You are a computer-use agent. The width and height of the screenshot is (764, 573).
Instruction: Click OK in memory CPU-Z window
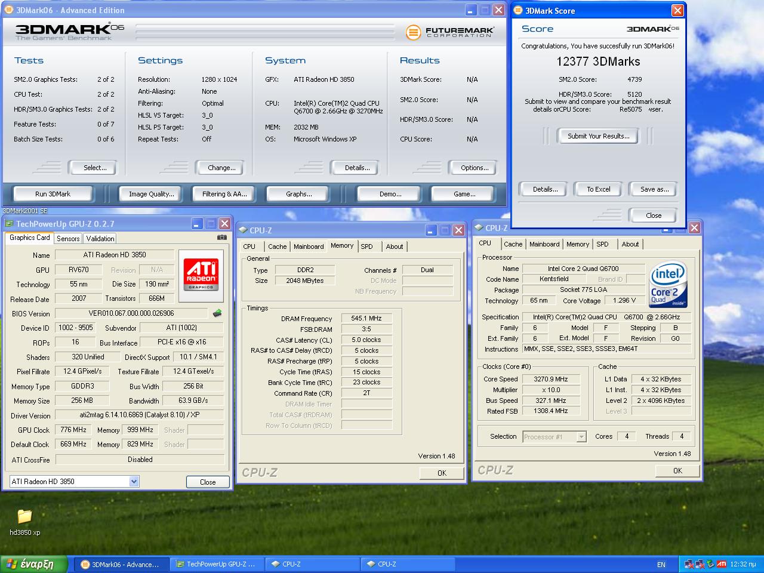(x=442, y=473)
